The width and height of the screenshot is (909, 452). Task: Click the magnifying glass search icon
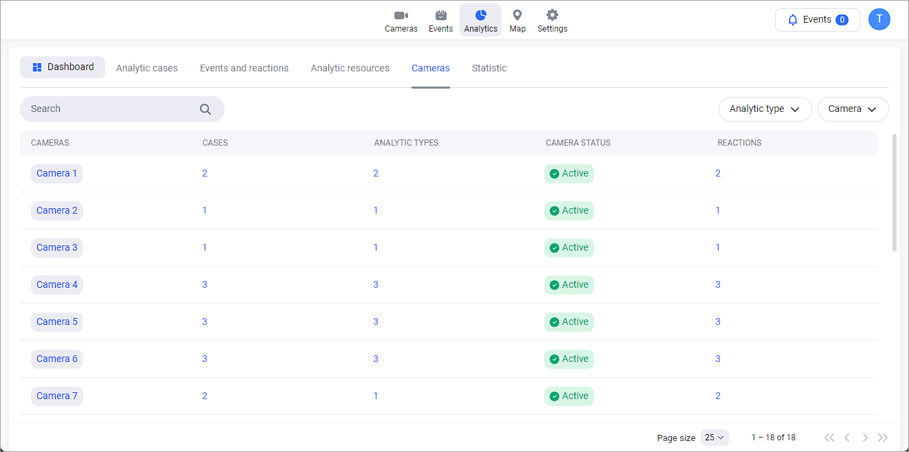click(205, 109)
